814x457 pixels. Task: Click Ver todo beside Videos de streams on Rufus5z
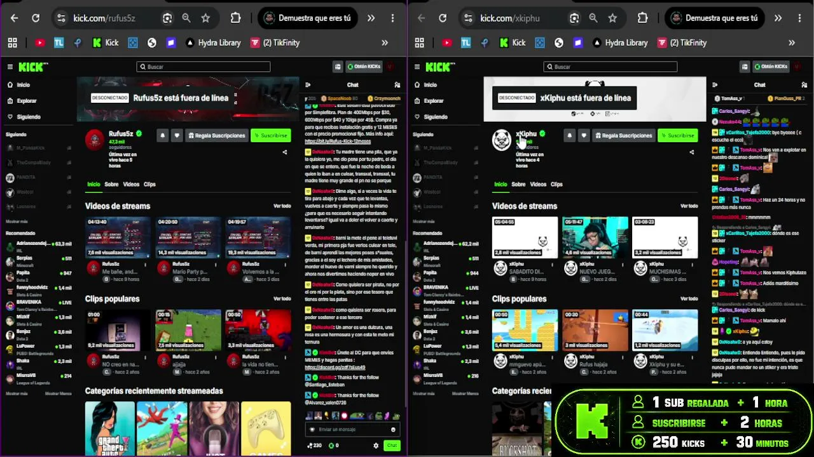pyautogui.click(x=282, y=206)
